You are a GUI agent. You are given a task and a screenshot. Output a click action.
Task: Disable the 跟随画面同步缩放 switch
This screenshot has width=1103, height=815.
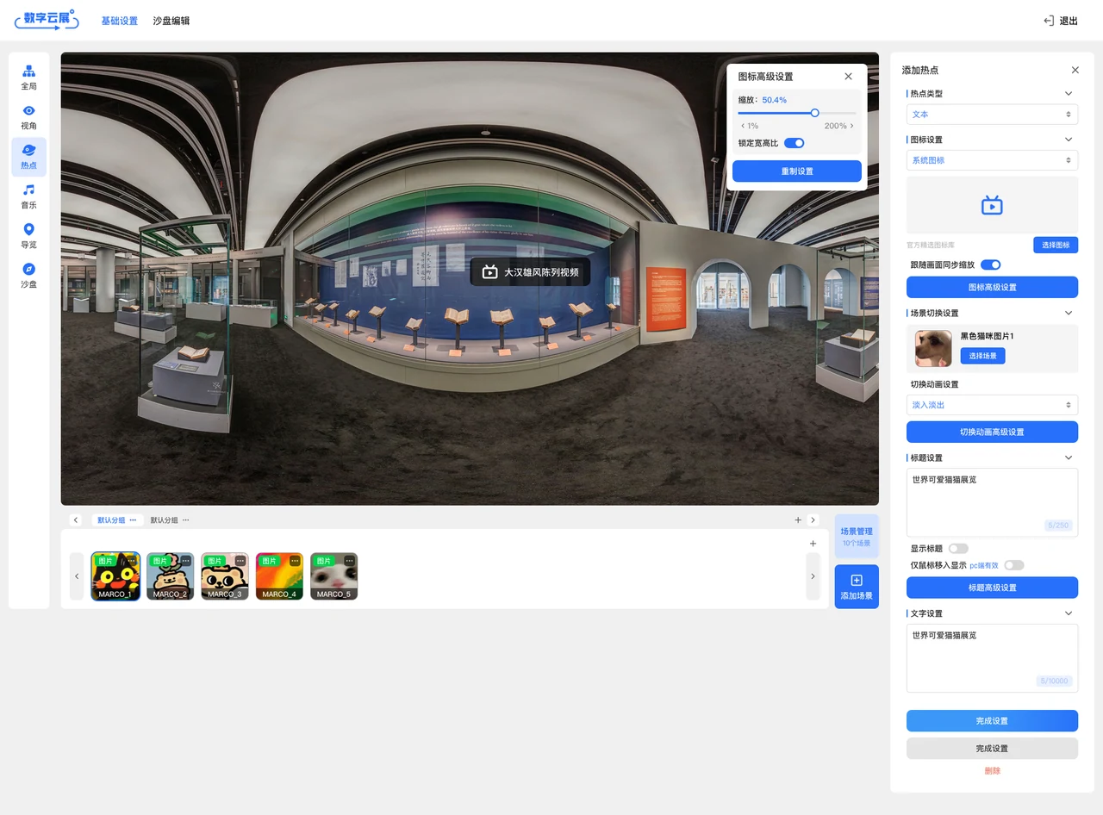point(990,264)
